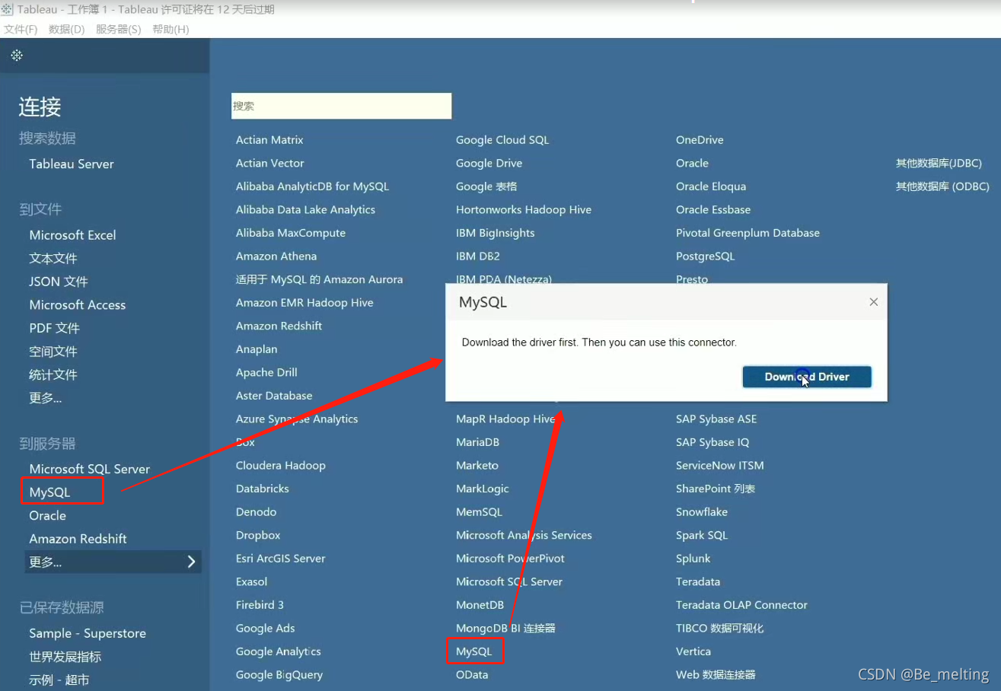Open Sample - Superstore saved data source
Screen dimensions: 1001x691
[x=88, y=633]
